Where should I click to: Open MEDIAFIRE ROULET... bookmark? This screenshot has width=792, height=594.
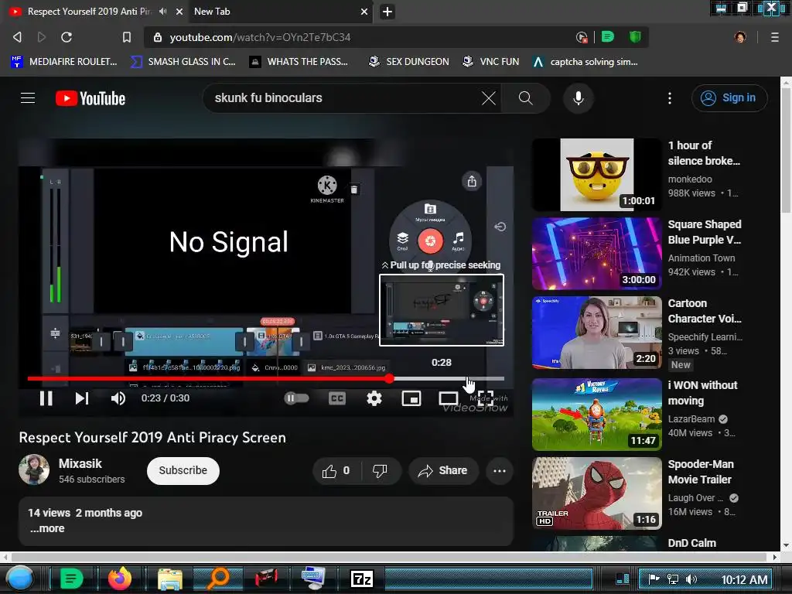64,62
